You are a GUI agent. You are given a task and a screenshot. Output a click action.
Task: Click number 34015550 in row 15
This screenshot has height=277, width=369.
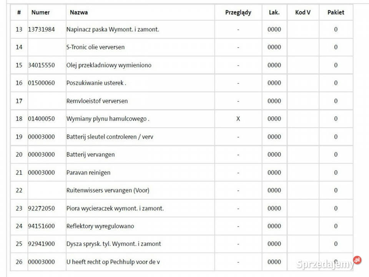(x=42, y=65)
